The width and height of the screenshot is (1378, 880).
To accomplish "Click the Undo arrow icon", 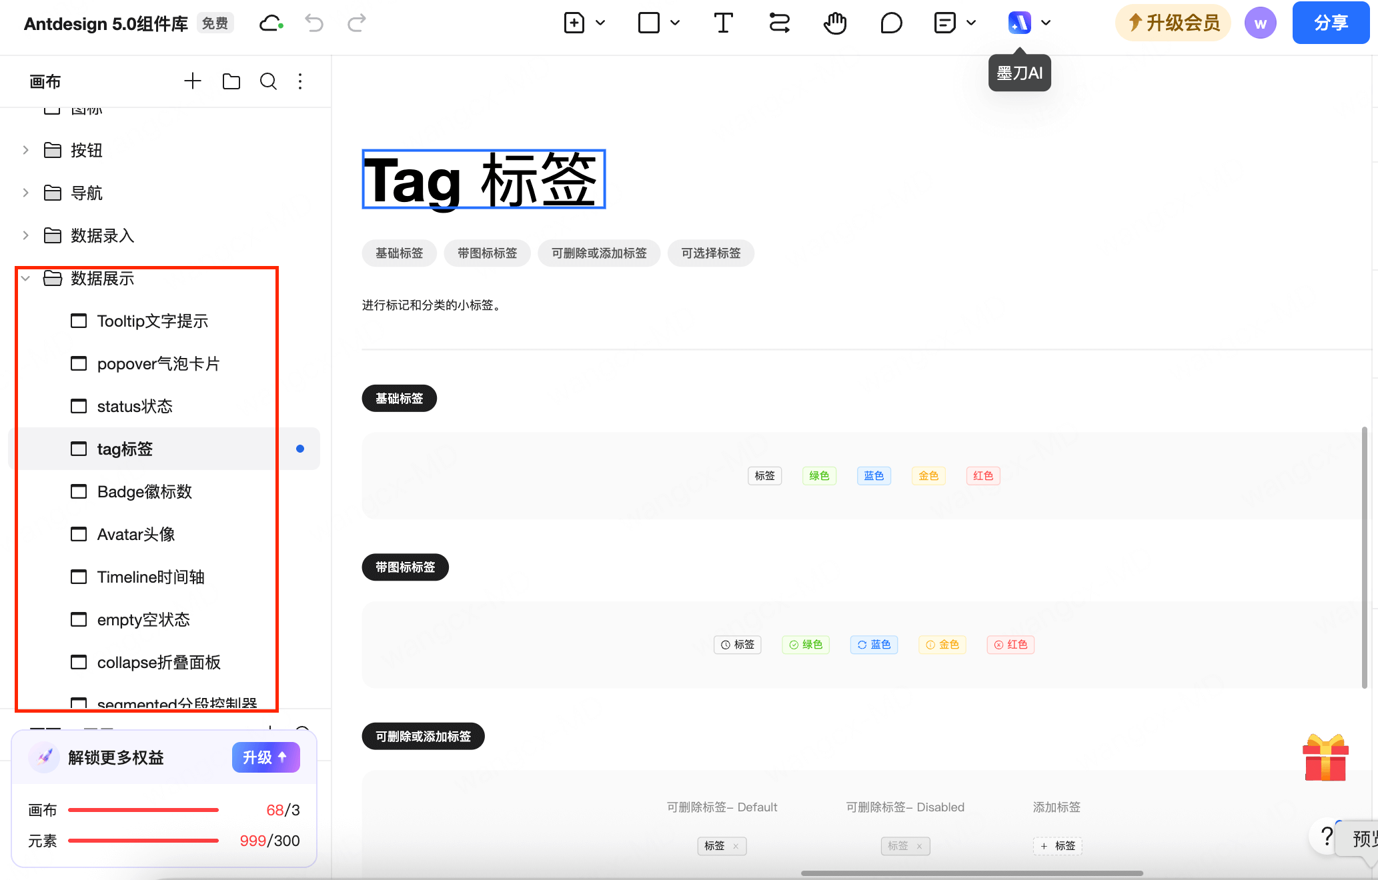I will [313, 22].
